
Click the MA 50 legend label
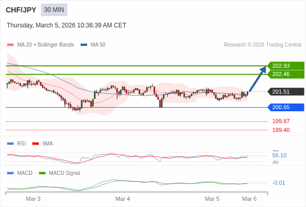[x=98, y=45]
